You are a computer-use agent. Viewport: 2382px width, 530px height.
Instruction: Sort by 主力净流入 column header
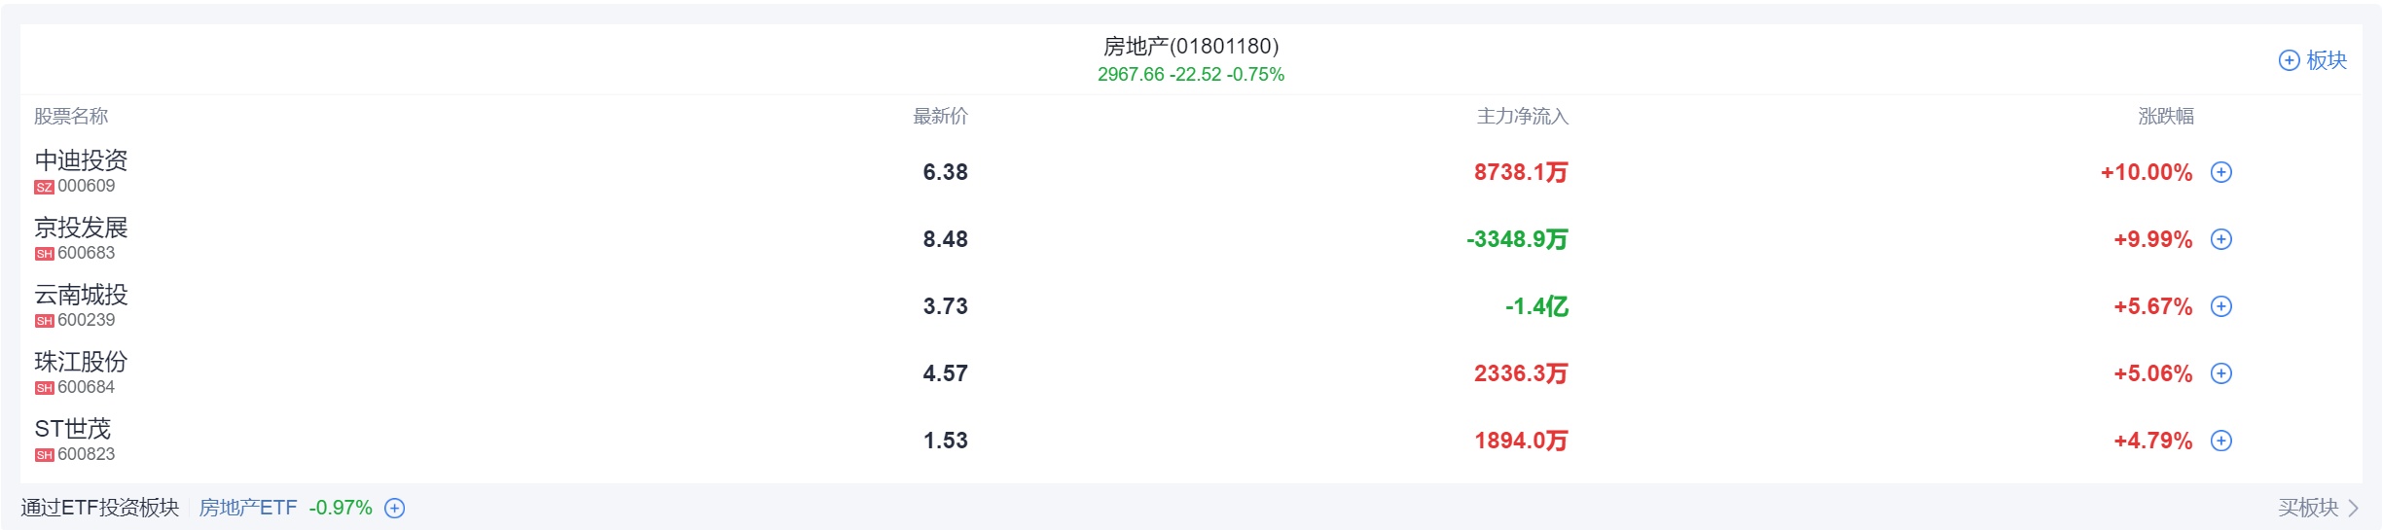pos(1522,117)
